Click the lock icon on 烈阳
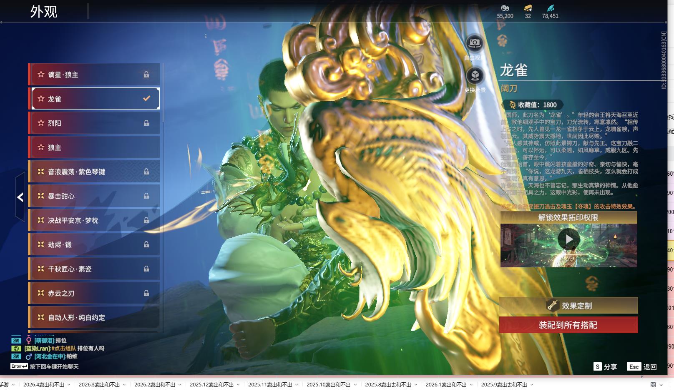This screenshot has height=391, width=674. tap(146, 123)
